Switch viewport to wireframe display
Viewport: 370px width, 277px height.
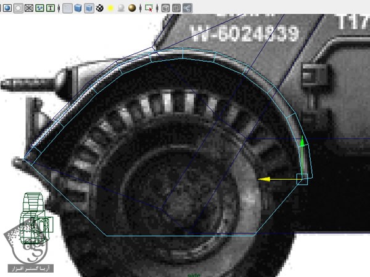[x=67, y=9]
